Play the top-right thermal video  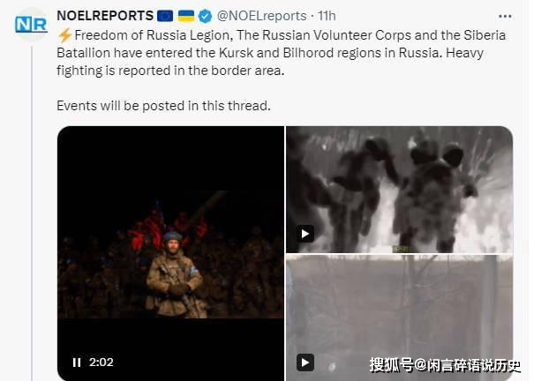[305, 234]
